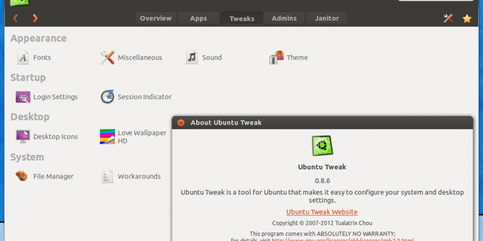Click the Desktop section heading
The width and height of the screenshot is (483, 241).
pos(30,117)
